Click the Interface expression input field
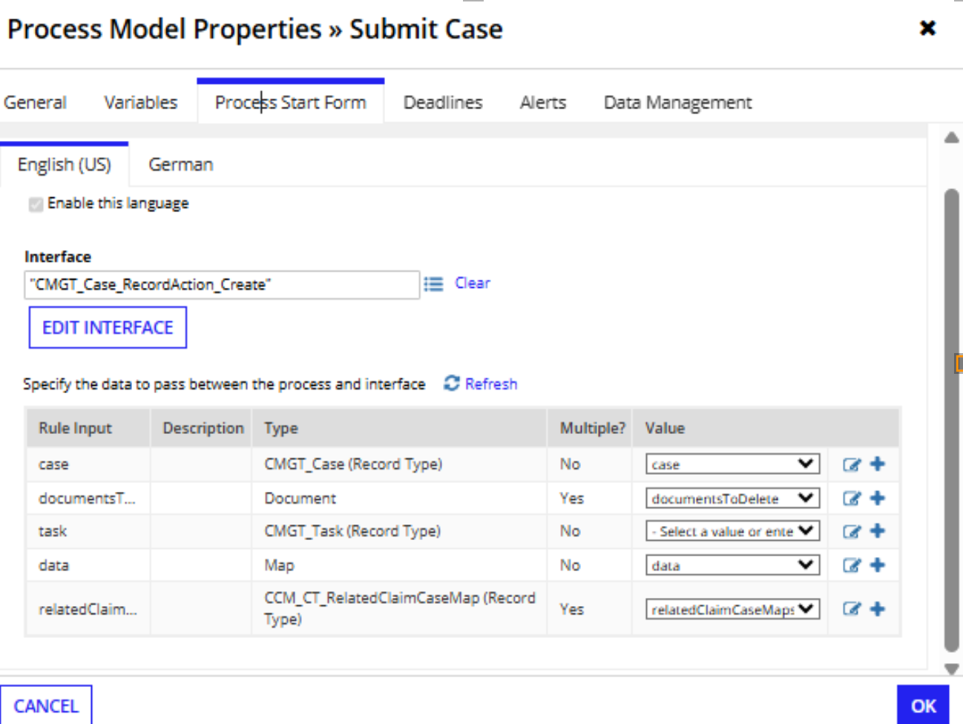This screenshot has height=724, width=963. [222, 285]
